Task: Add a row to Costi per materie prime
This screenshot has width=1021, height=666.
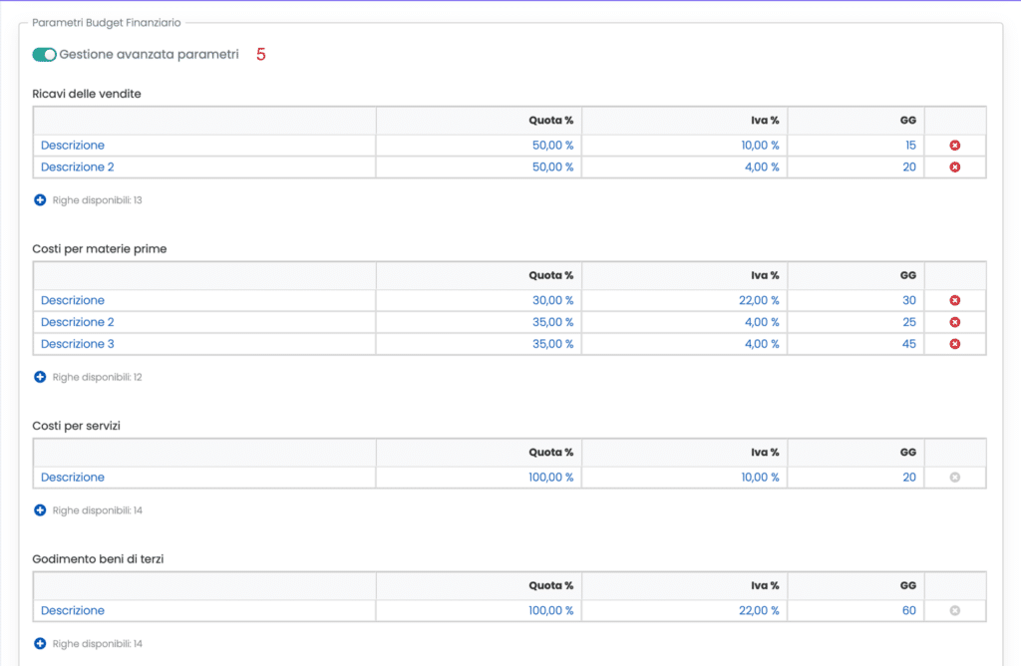Action: click(41, 378)
